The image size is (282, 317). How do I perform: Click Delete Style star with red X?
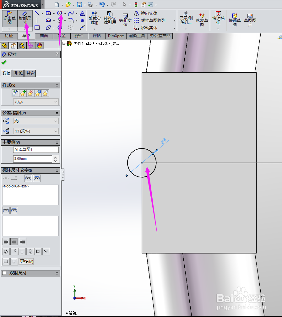click(x=30, y=93)
